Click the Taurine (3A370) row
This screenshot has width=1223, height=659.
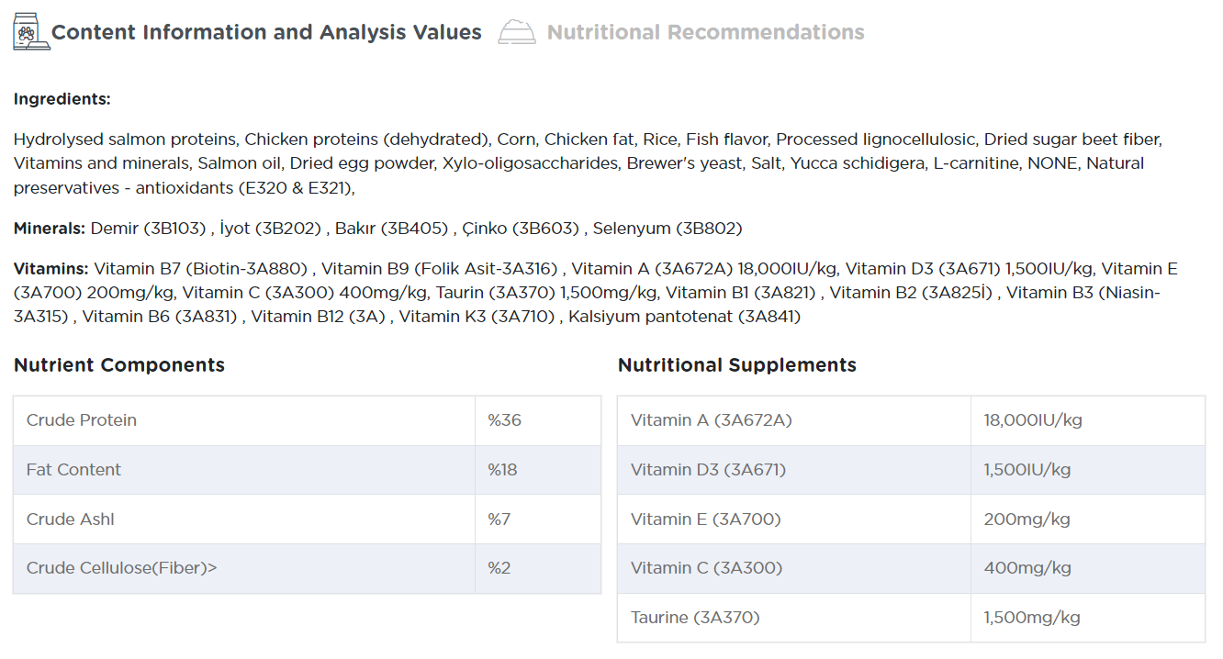[x=911, y=618]
